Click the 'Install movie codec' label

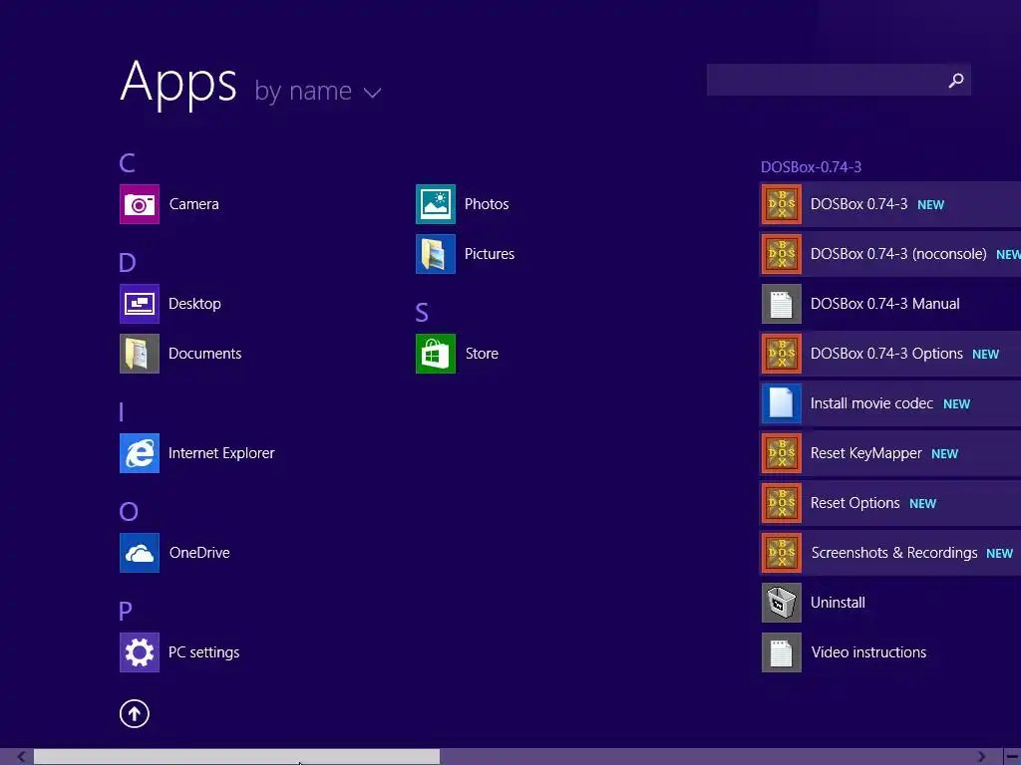pyautogui.click(x=871, y=403)
